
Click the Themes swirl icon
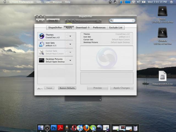(42, 36)
